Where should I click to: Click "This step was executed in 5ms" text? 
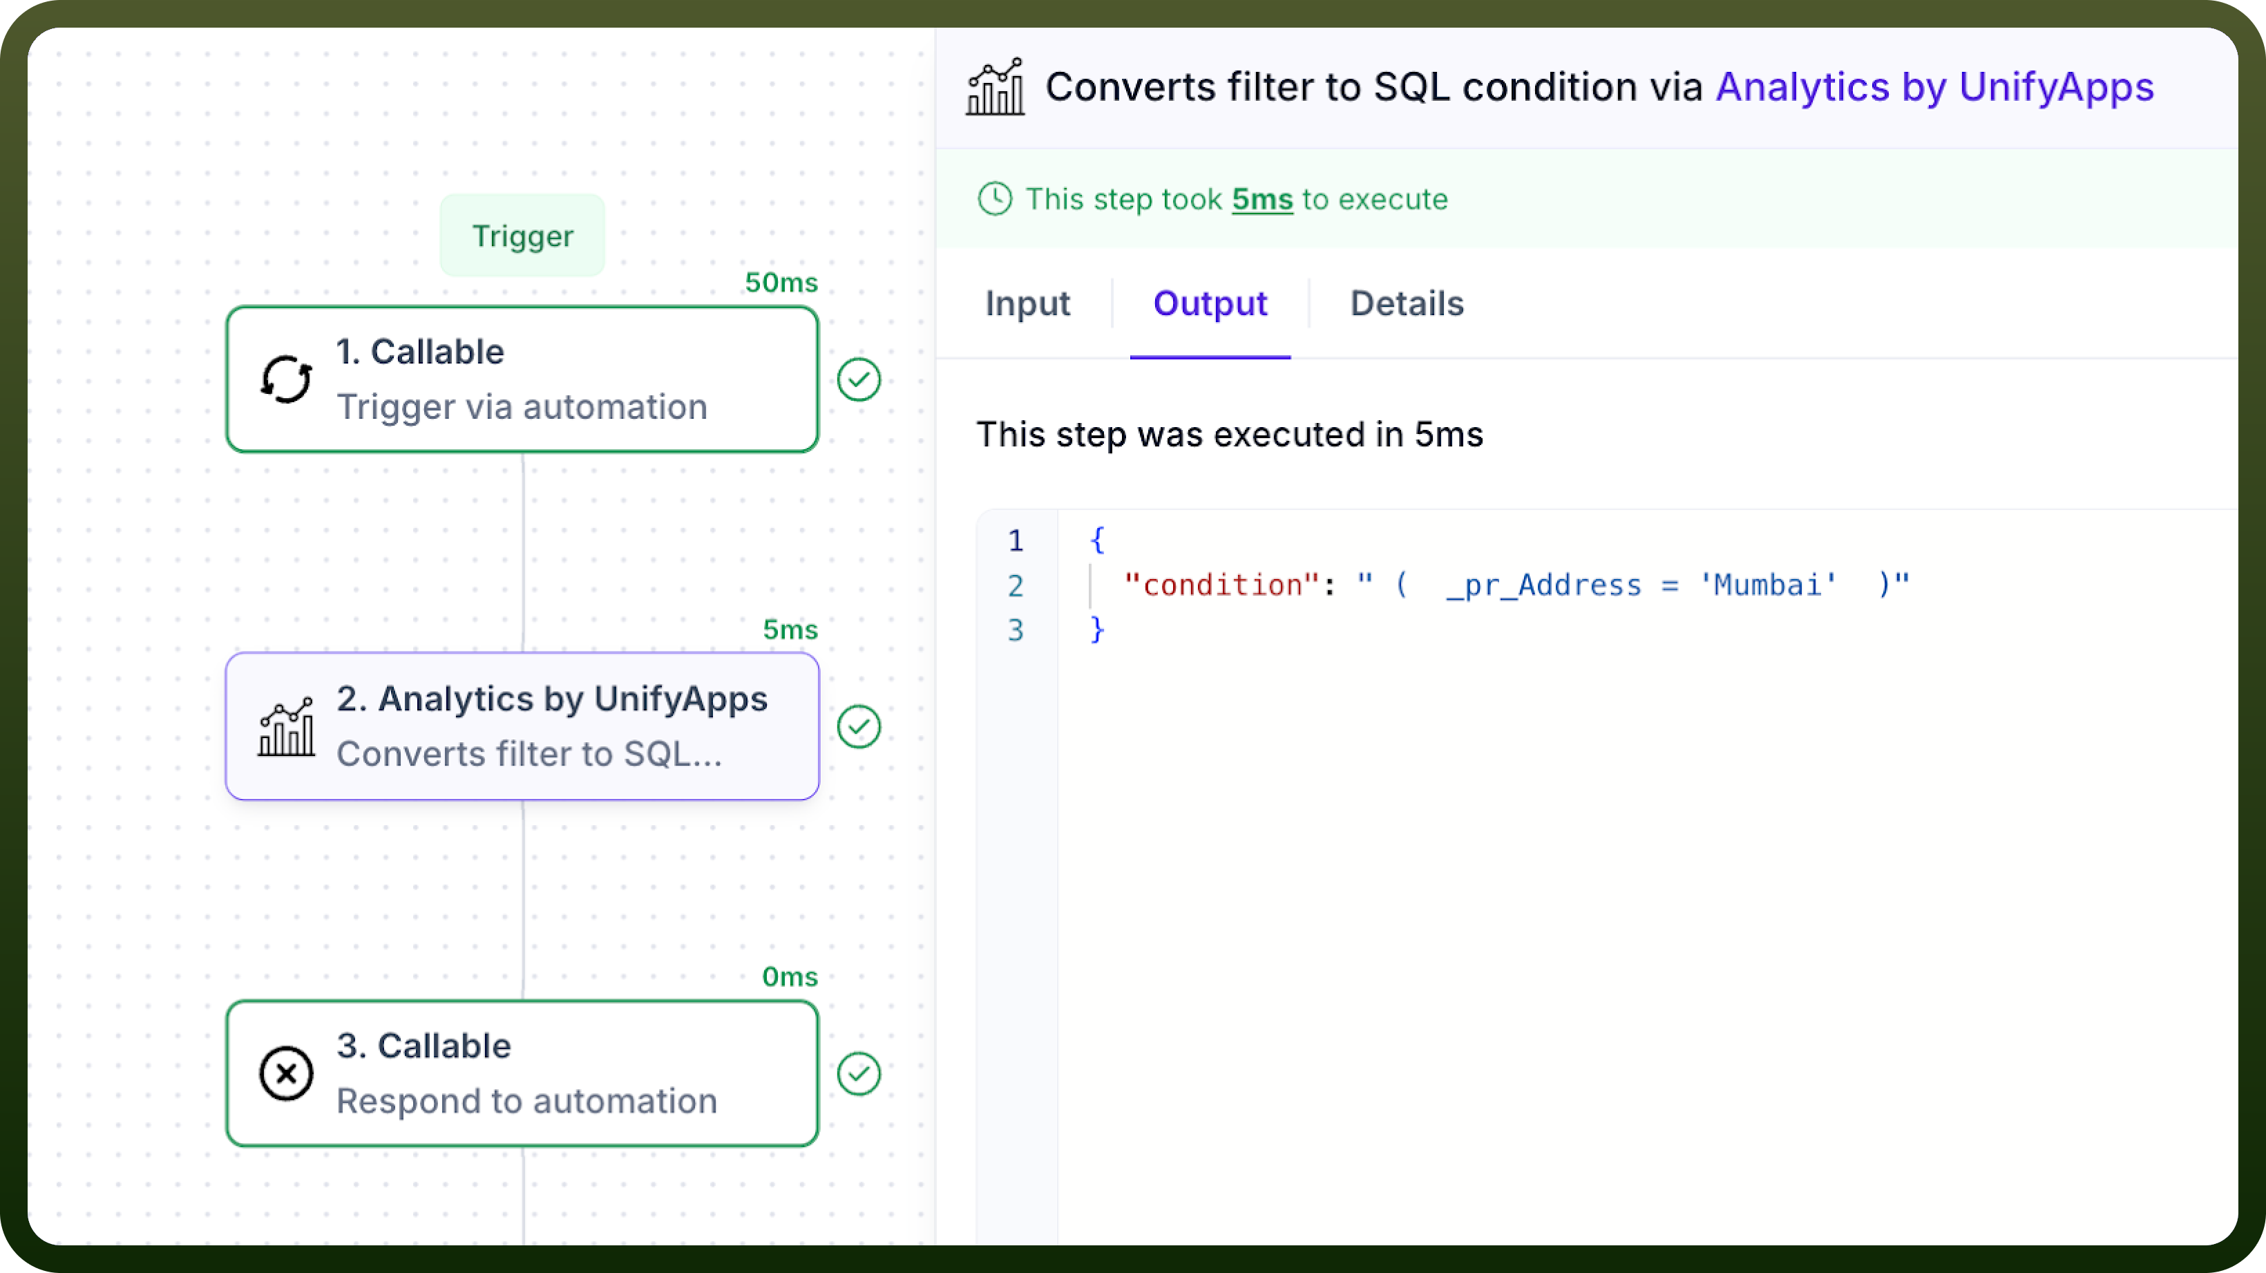click(1230, 435)
